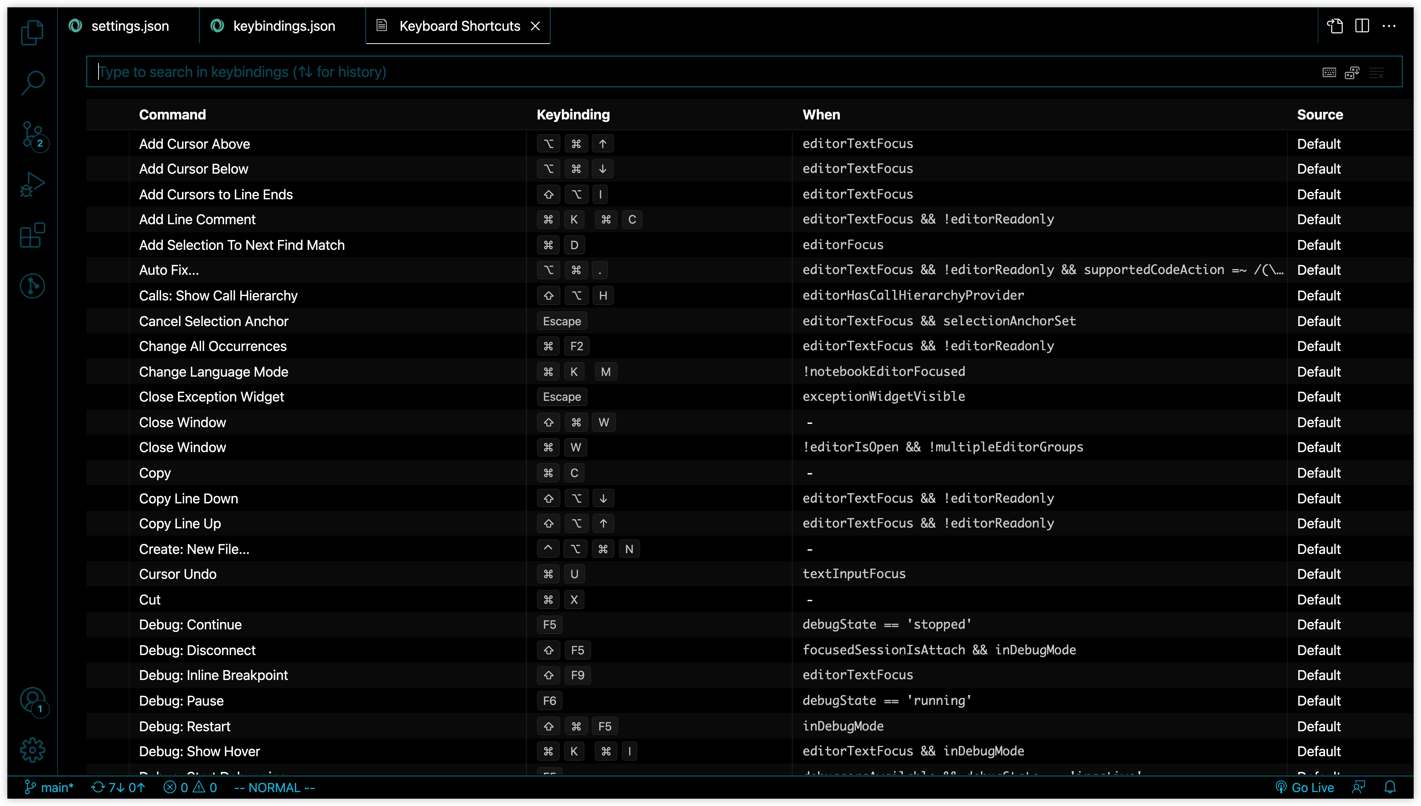Toggle Record Keys mode in search box
Viewport: 1421px width, 806px height.
tap(1329, 73)
